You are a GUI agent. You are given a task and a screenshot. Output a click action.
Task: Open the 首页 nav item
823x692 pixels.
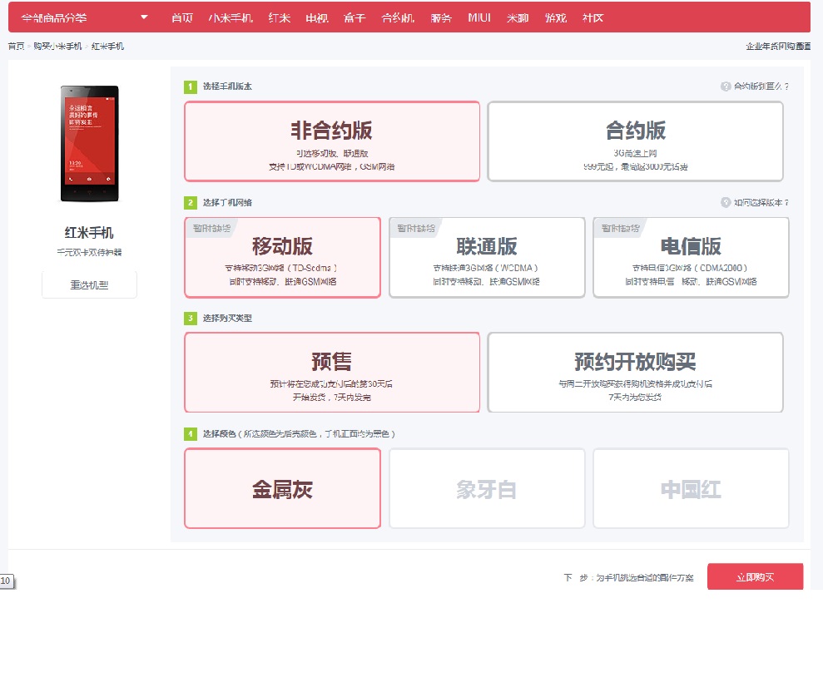(182, 17)
